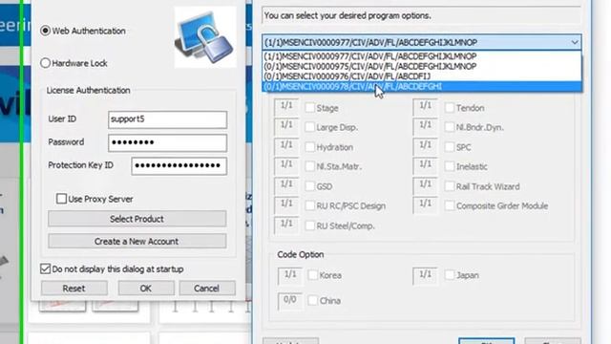Click the 1/1 count box beside Stage
Image resolution: width=611 pixels, height=344 pixels.
point(286,107)
